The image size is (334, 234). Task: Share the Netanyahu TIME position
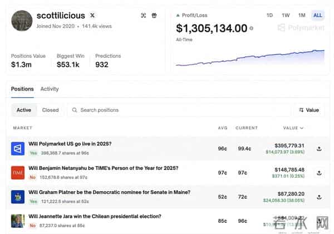point(319,173)
